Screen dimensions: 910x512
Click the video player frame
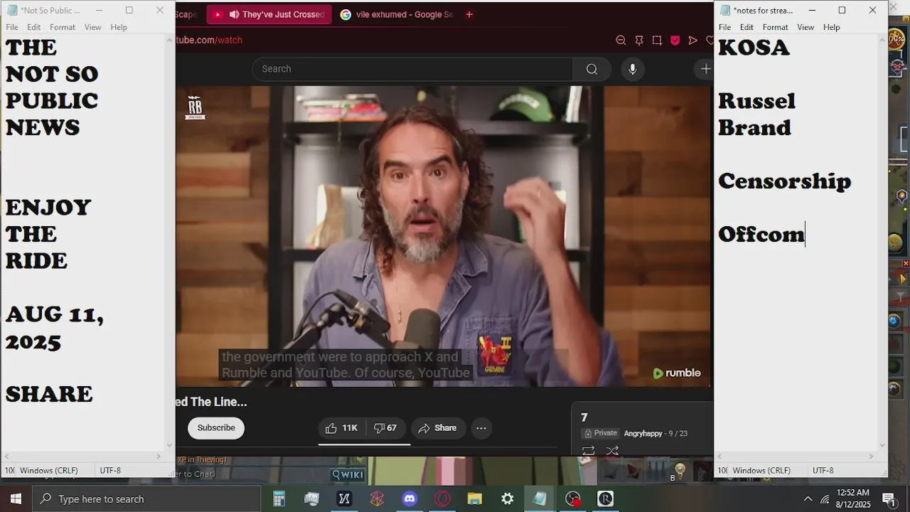(444, 237)
